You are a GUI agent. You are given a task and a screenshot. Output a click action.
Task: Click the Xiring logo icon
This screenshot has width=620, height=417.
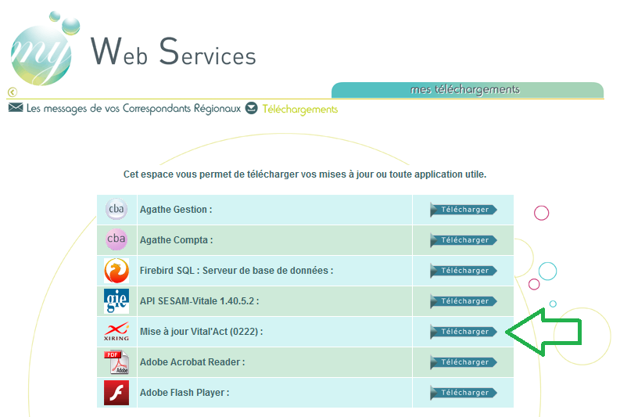(x=116, y=332)
